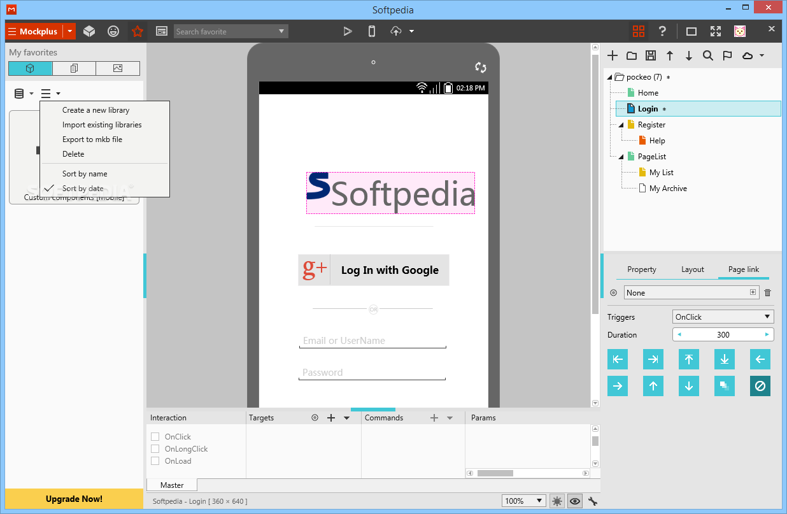The width and height of the screenshot is (787, 514).
Task: Click the Params horizontal scrollbar thumb
Action: [495, 473]
